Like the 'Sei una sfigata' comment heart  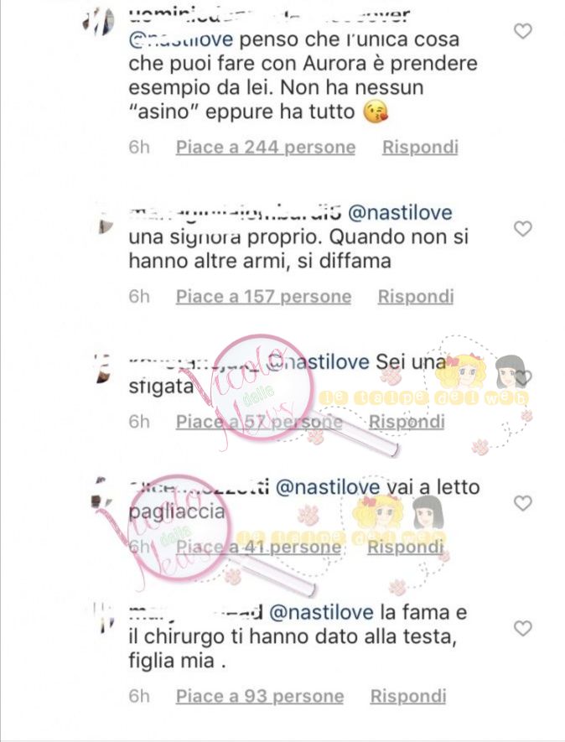point(523,377)
